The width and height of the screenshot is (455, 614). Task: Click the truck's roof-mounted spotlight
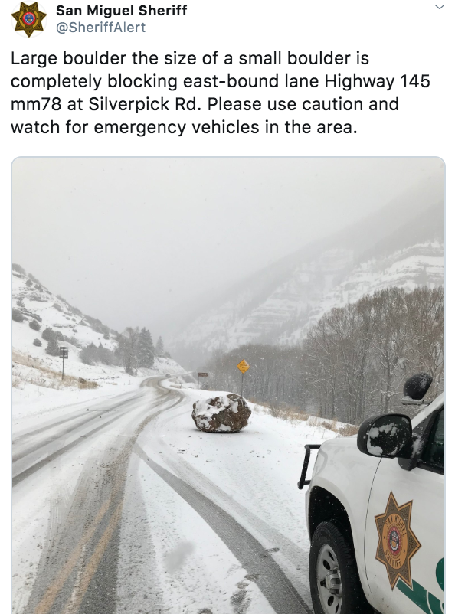point(417,387)
